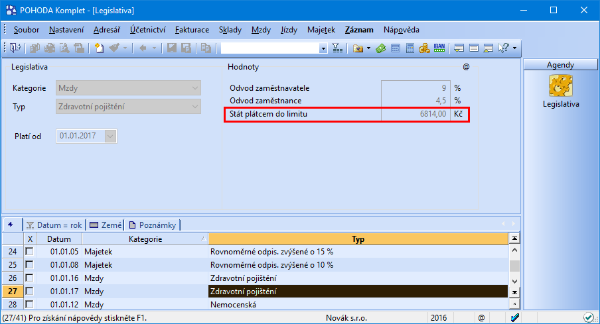Click the table scrollbar down arrow
Viewport: 600px width, 324px height.
click(x=514, y=281)
